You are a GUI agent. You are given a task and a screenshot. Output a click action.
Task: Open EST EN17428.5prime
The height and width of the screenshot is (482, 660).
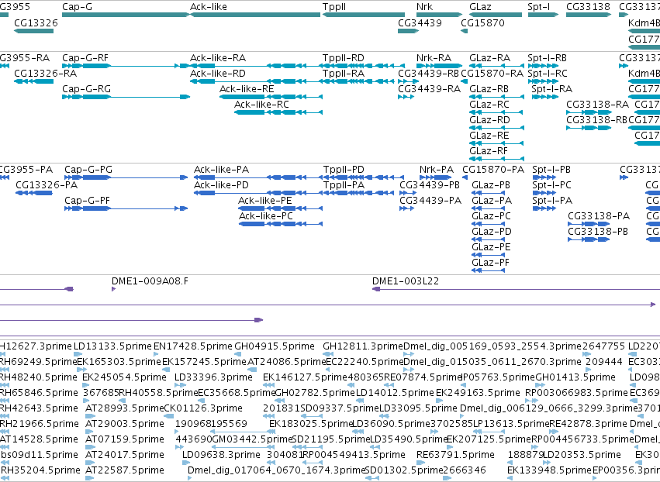[x=156, y=354]
